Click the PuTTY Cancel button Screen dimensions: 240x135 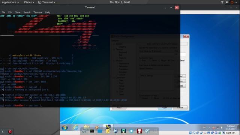[x=180, y=108]
